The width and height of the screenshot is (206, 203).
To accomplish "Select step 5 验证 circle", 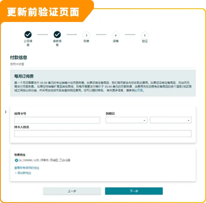I will 145,35.
